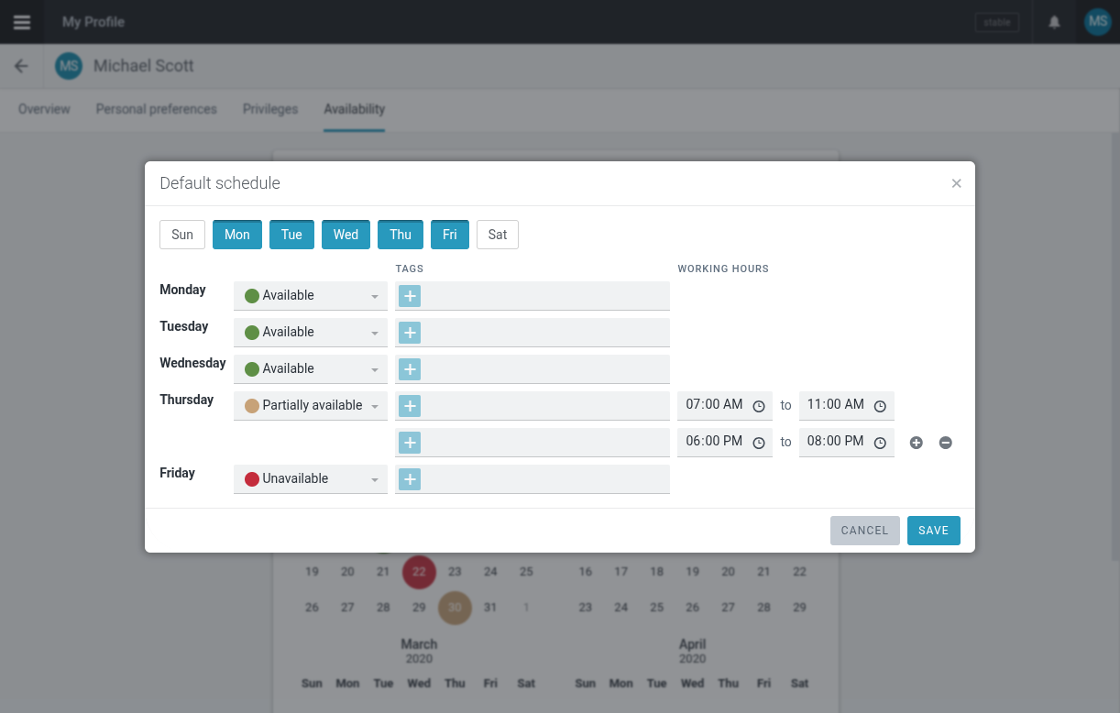Open the hamburger navigation menu
This screenshot has height=713, width=1120.
[22, 22]
